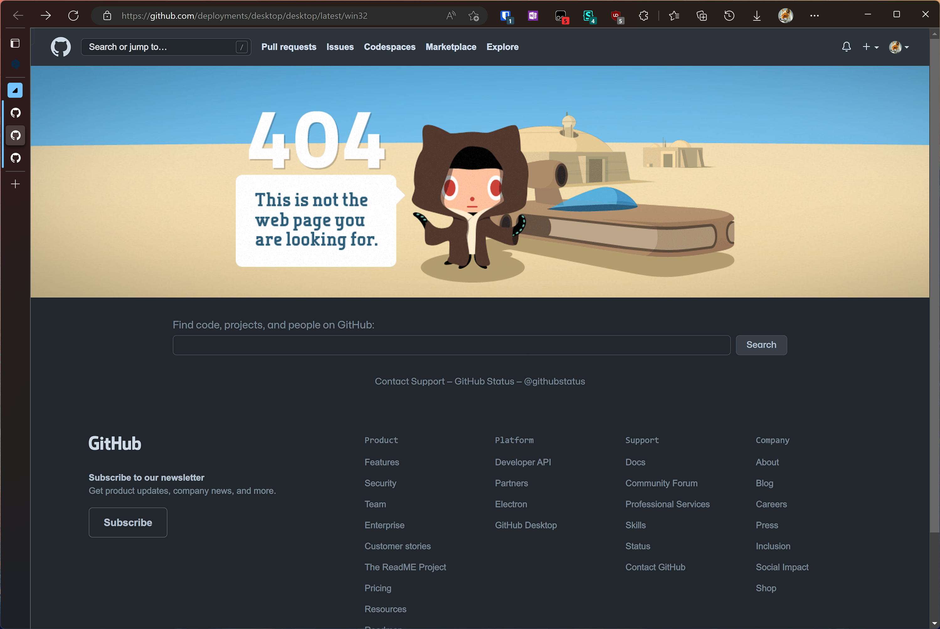The image size is (940, 629).
Task: Open Explore in the header
Action: (502, 47)
